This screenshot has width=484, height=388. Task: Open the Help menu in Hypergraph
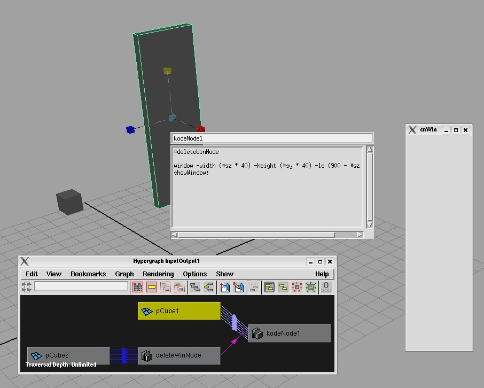click(322, 274)
